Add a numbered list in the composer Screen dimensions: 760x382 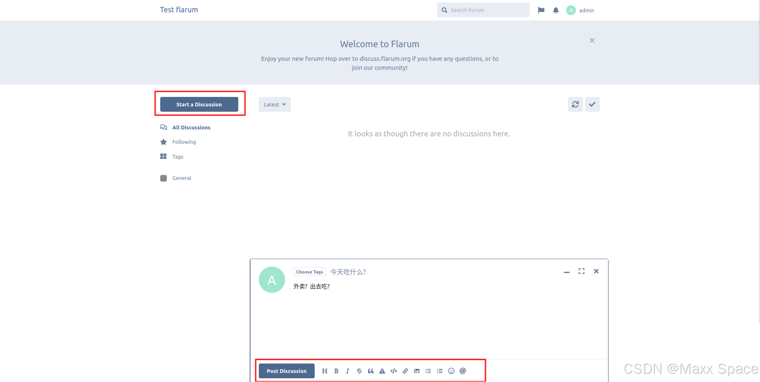pyautogui.click(x=440, y=371)
